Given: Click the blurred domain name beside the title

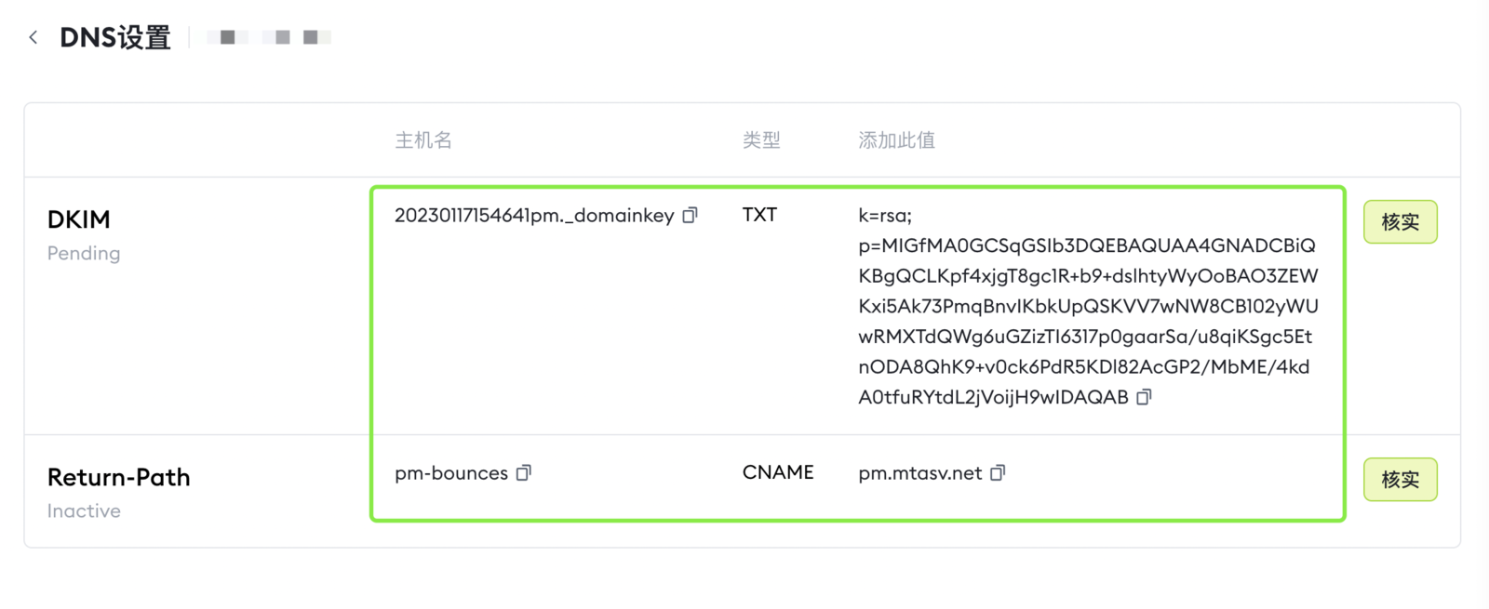Looking at the screenshot, I should (x=269, y=37).
